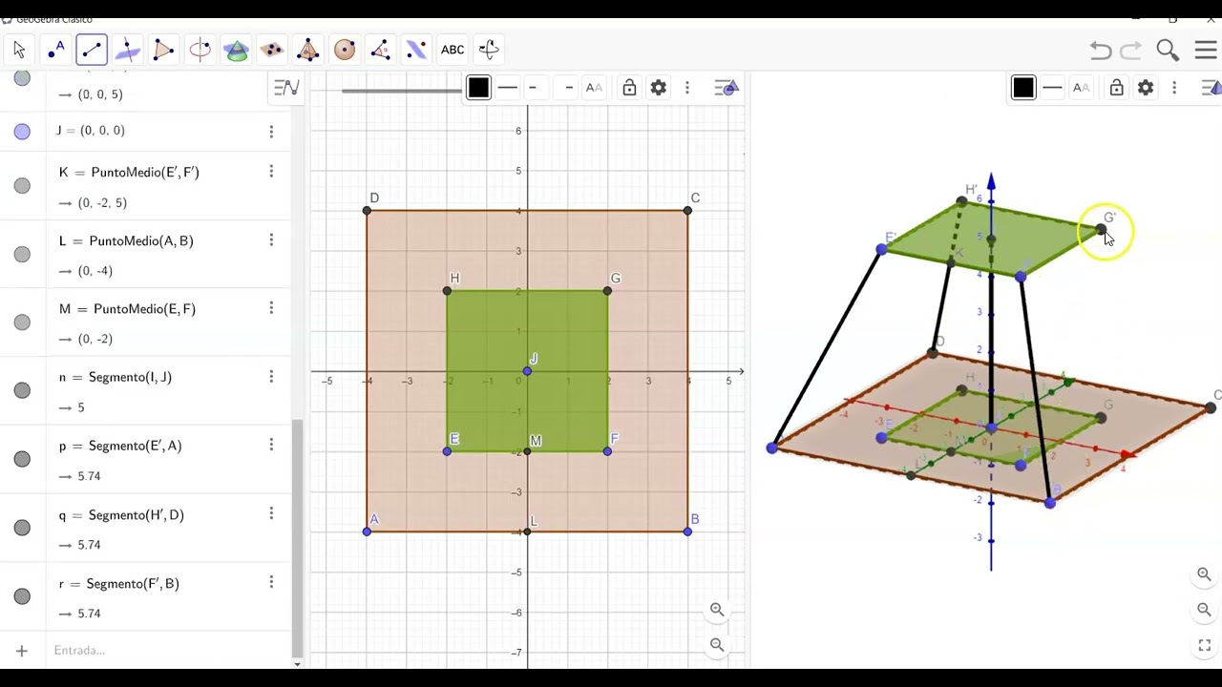The height and width of the screenshot is (687, 1222).
Task: Open label text size AA in 2D stylebar
Action: tap(594, 88)
